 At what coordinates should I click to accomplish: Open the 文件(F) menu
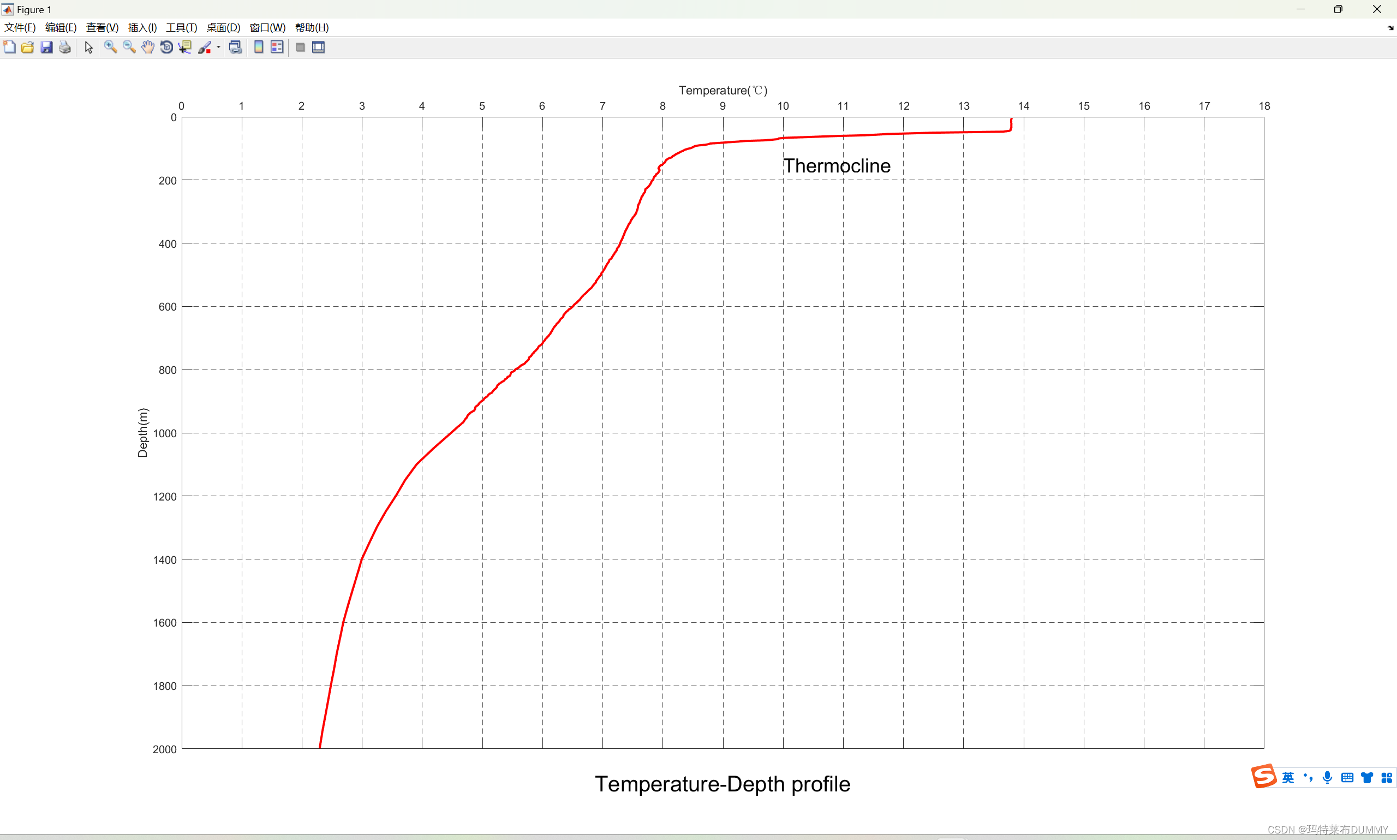coord(20,28)
